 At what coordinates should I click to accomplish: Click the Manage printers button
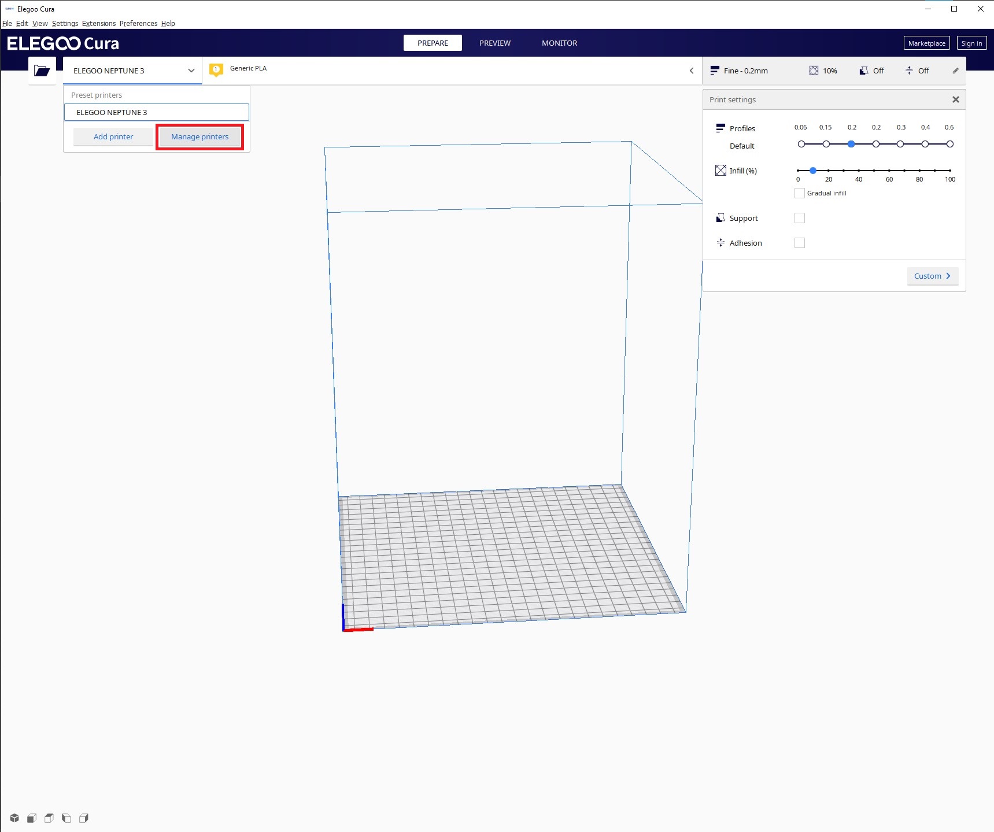[x=199, y=136]
